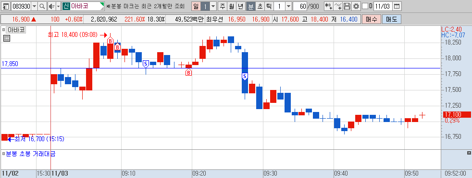Click the current price 16,900 in quote bar
This screenshot has width=472, height=178.
click(21, 20)
